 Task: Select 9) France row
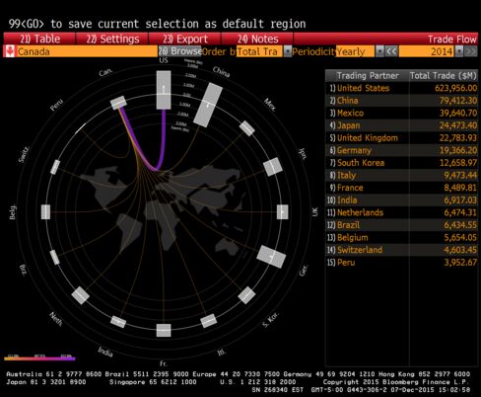(401, 188)
